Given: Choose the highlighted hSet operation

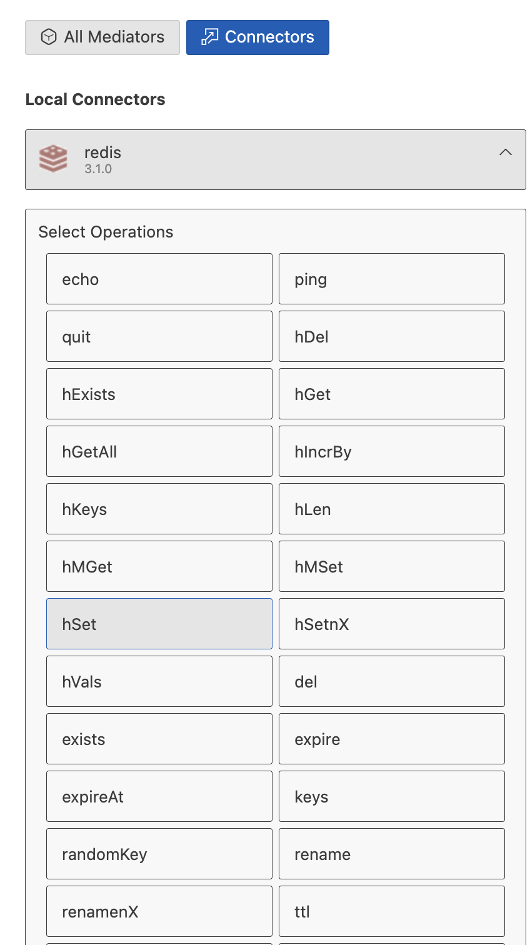Looking at the screenshot, I should tap(159, 624).
